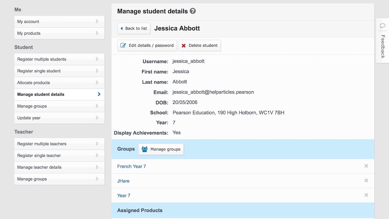Remove the French Year 7 group with its X
This screenshot has height=219, width=389.
point(366,166)
